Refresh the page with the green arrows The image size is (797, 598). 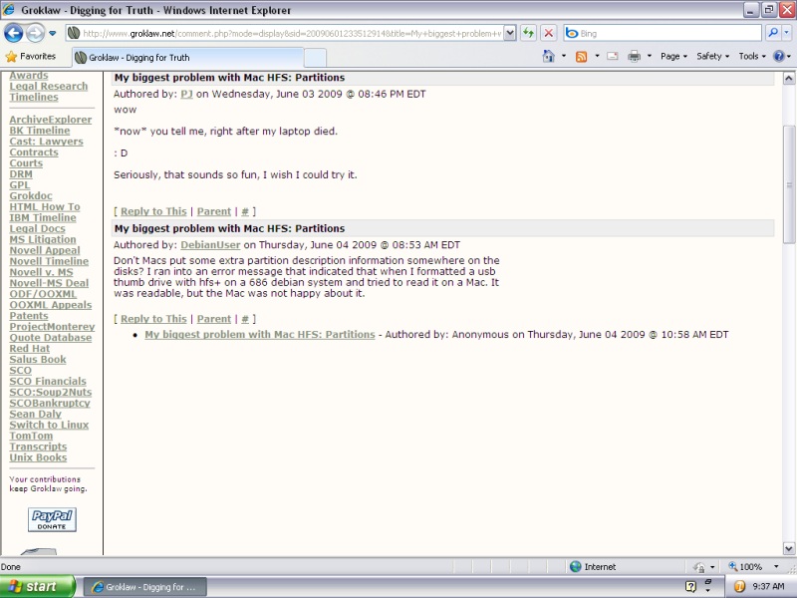(x=529, y=34)
